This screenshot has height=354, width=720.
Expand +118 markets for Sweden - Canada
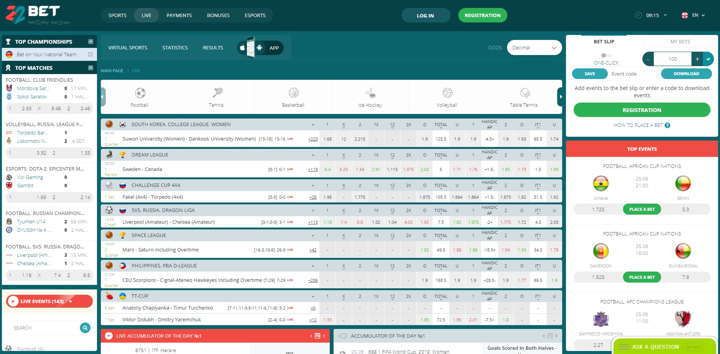tap(313, 169)
